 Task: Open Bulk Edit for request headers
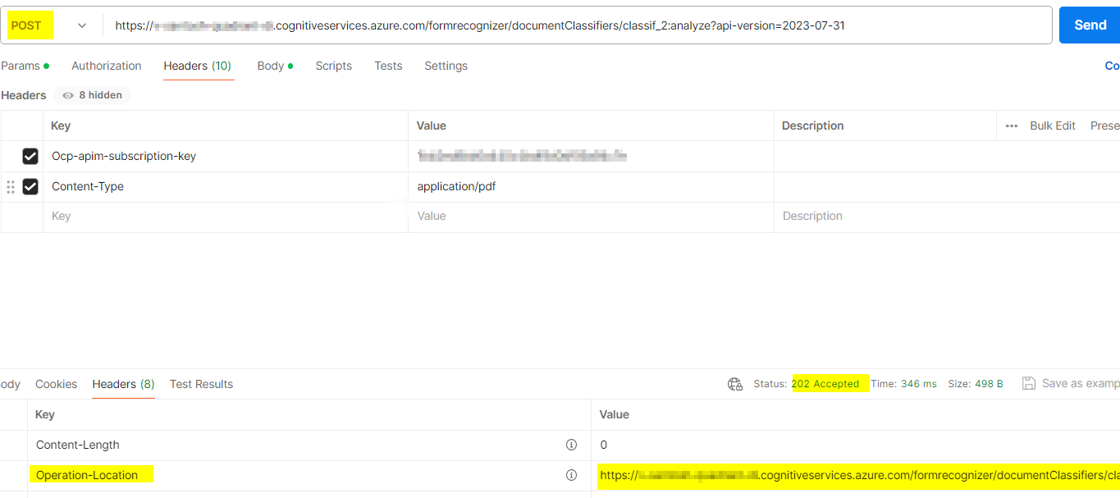[1052, 125]
